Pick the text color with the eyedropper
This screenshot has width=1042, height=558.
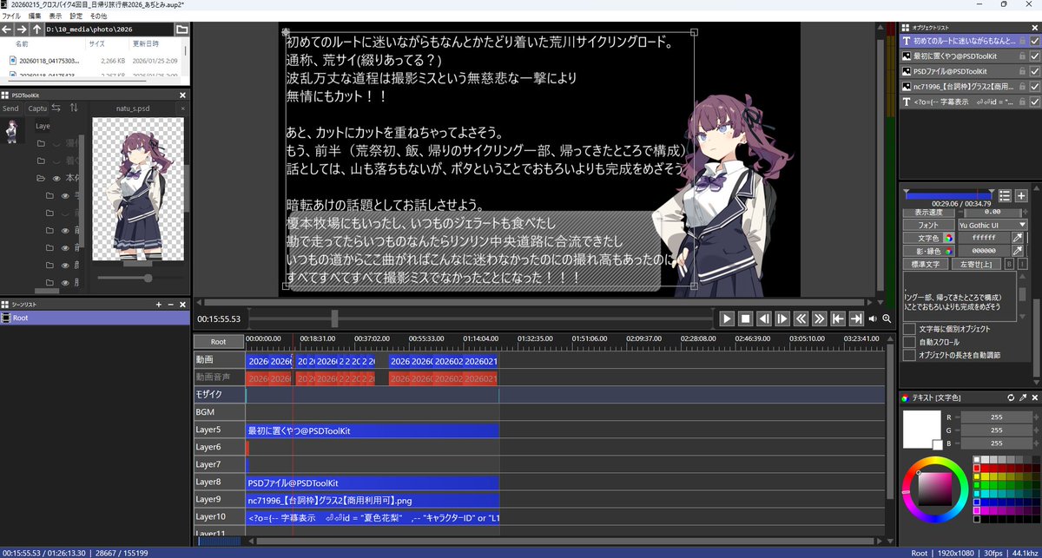[1017, 237]
